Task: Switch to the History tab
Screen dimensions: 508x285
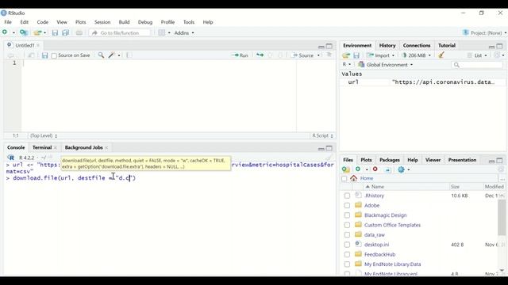Action: tap(387, 45)
